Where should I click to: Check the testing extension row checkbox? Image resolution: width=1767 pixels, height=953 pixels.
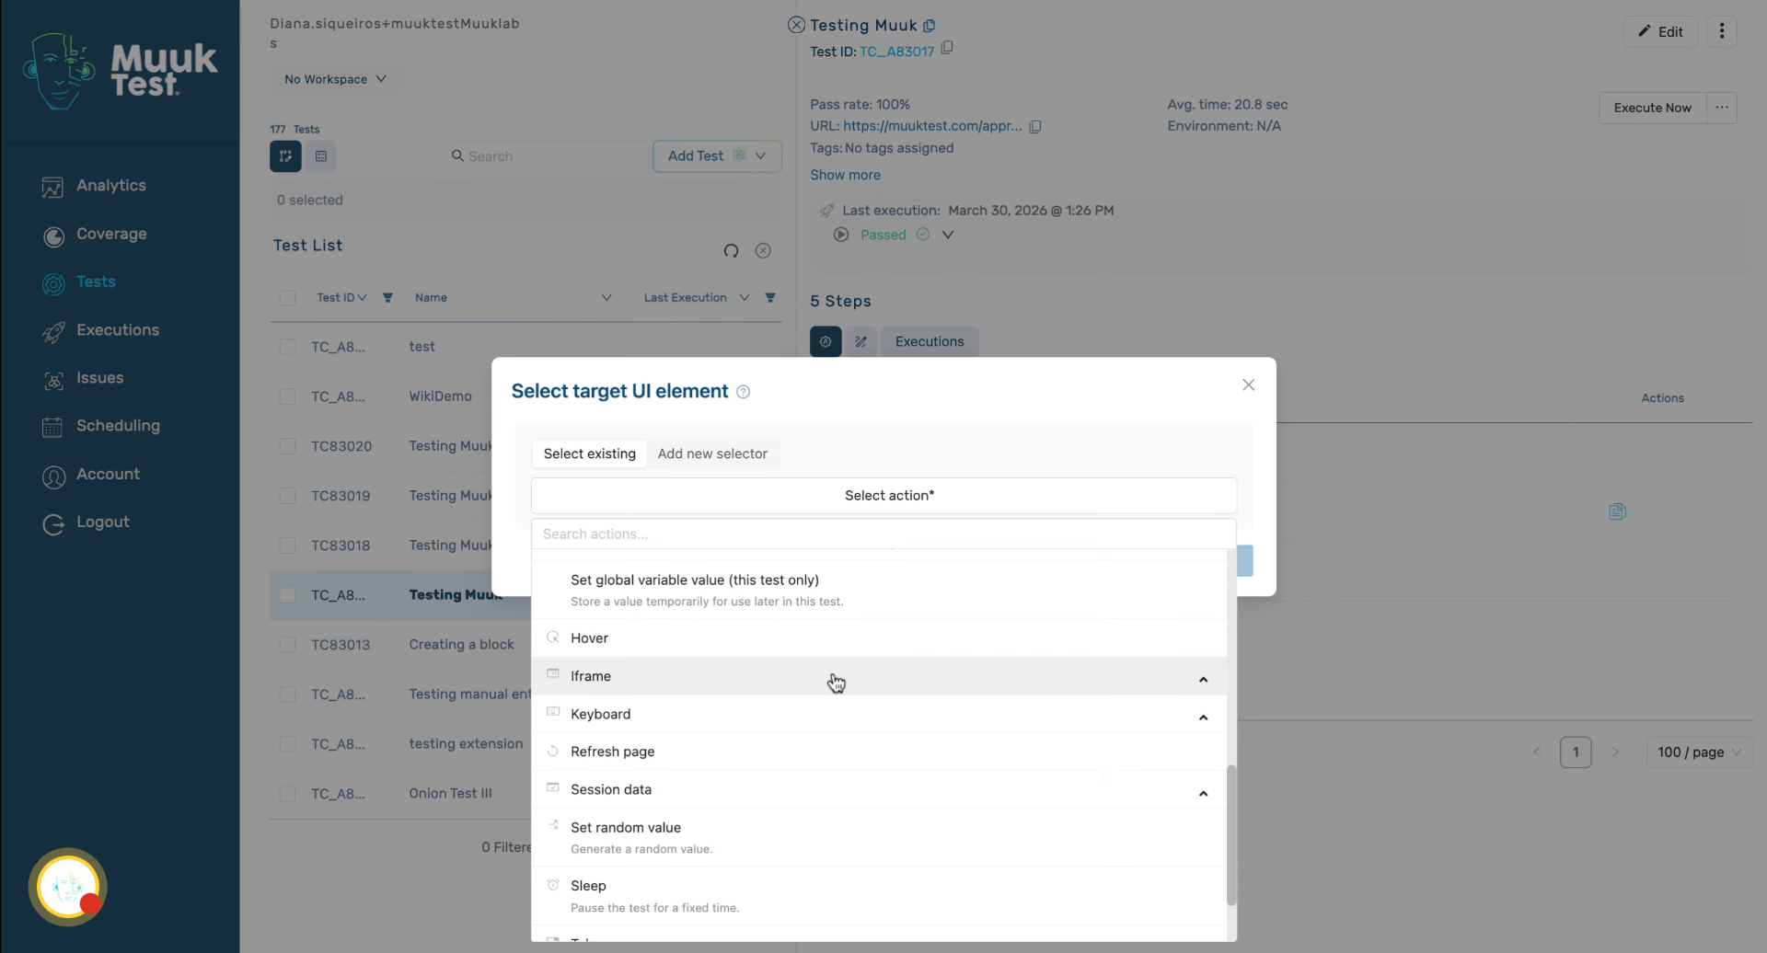point(288,744)
